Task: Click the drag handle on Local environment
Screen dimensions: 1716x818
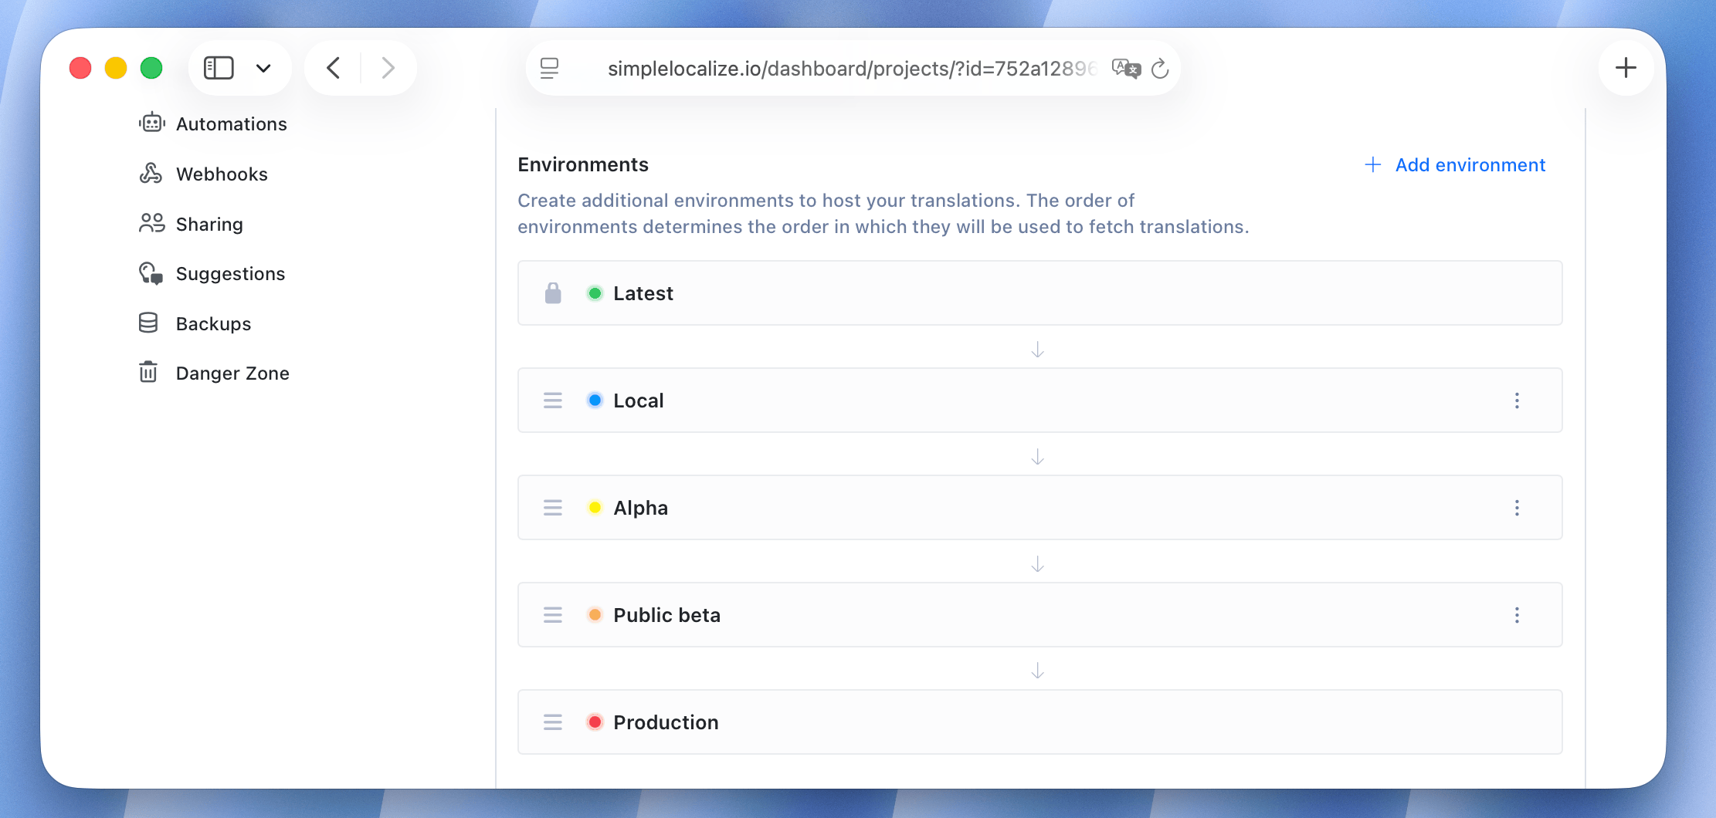Action: coord(552,400)
